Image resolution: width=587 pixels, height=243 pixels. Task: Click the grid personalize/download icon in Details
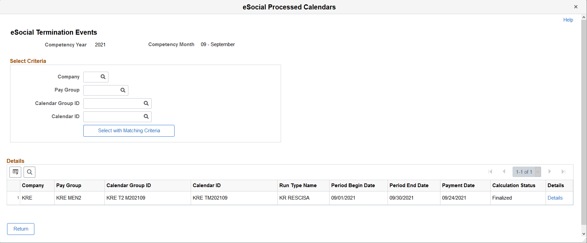click(15, 172)
